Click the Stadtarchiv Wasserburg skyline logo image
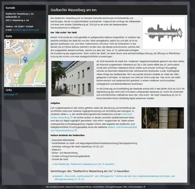Viewport: 195px width, 189px height. point(164,33)
